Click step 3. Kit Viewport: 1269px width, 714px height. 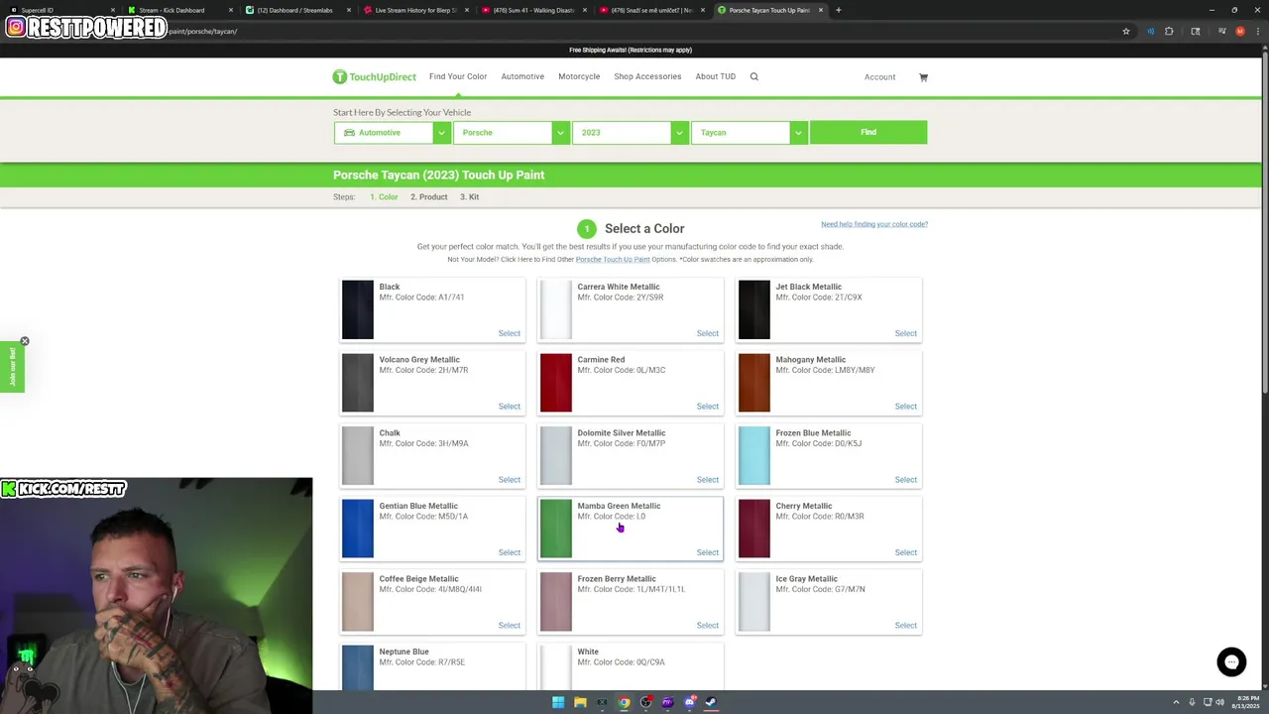click(x=469, y=197)
